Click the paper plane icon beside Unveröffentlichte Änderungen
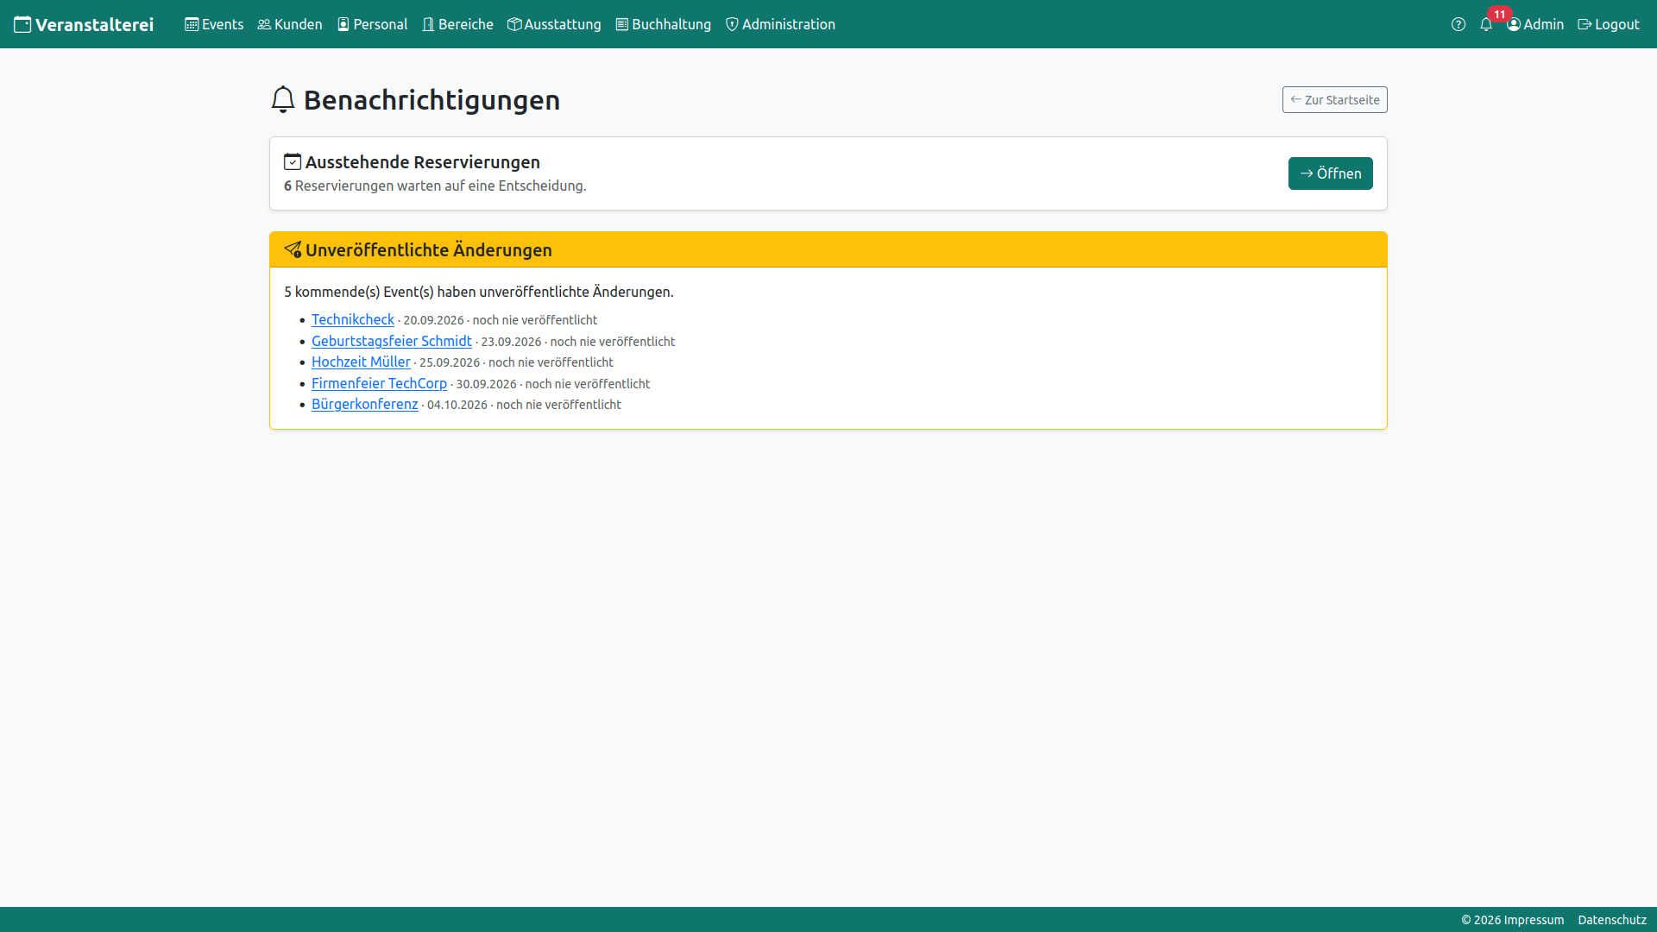The image size is (1657, 932). point(293,249)
